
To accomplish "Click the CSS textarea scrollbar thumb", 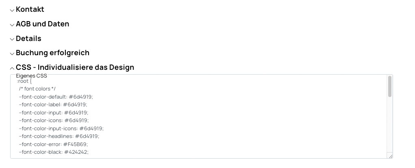I will tap(390, 86).
